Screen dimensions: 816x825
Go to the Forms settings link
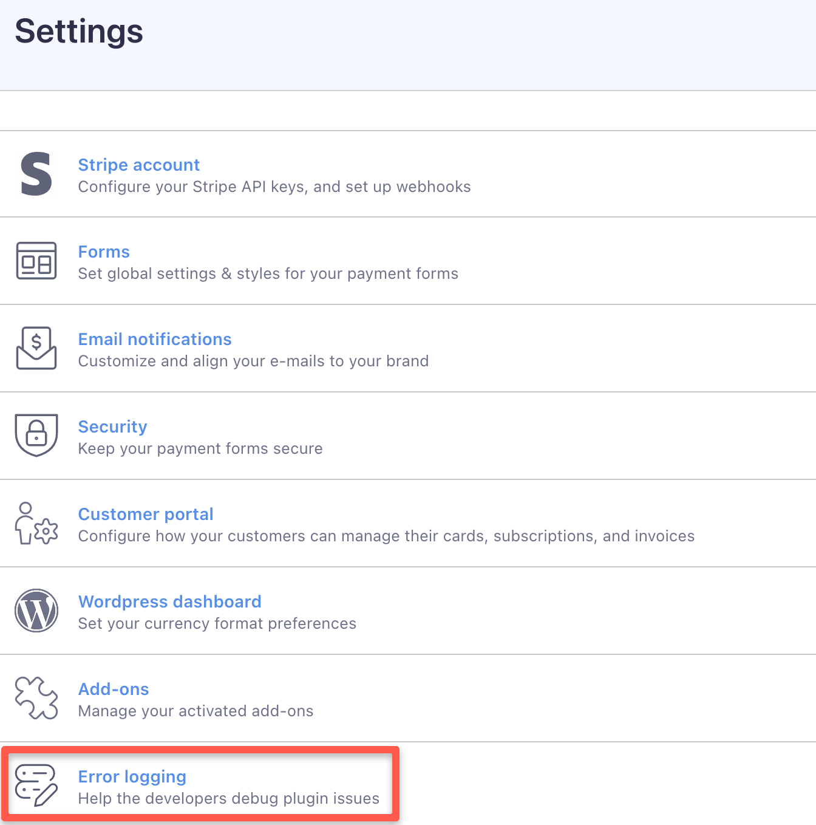click(x=104, y=252)
